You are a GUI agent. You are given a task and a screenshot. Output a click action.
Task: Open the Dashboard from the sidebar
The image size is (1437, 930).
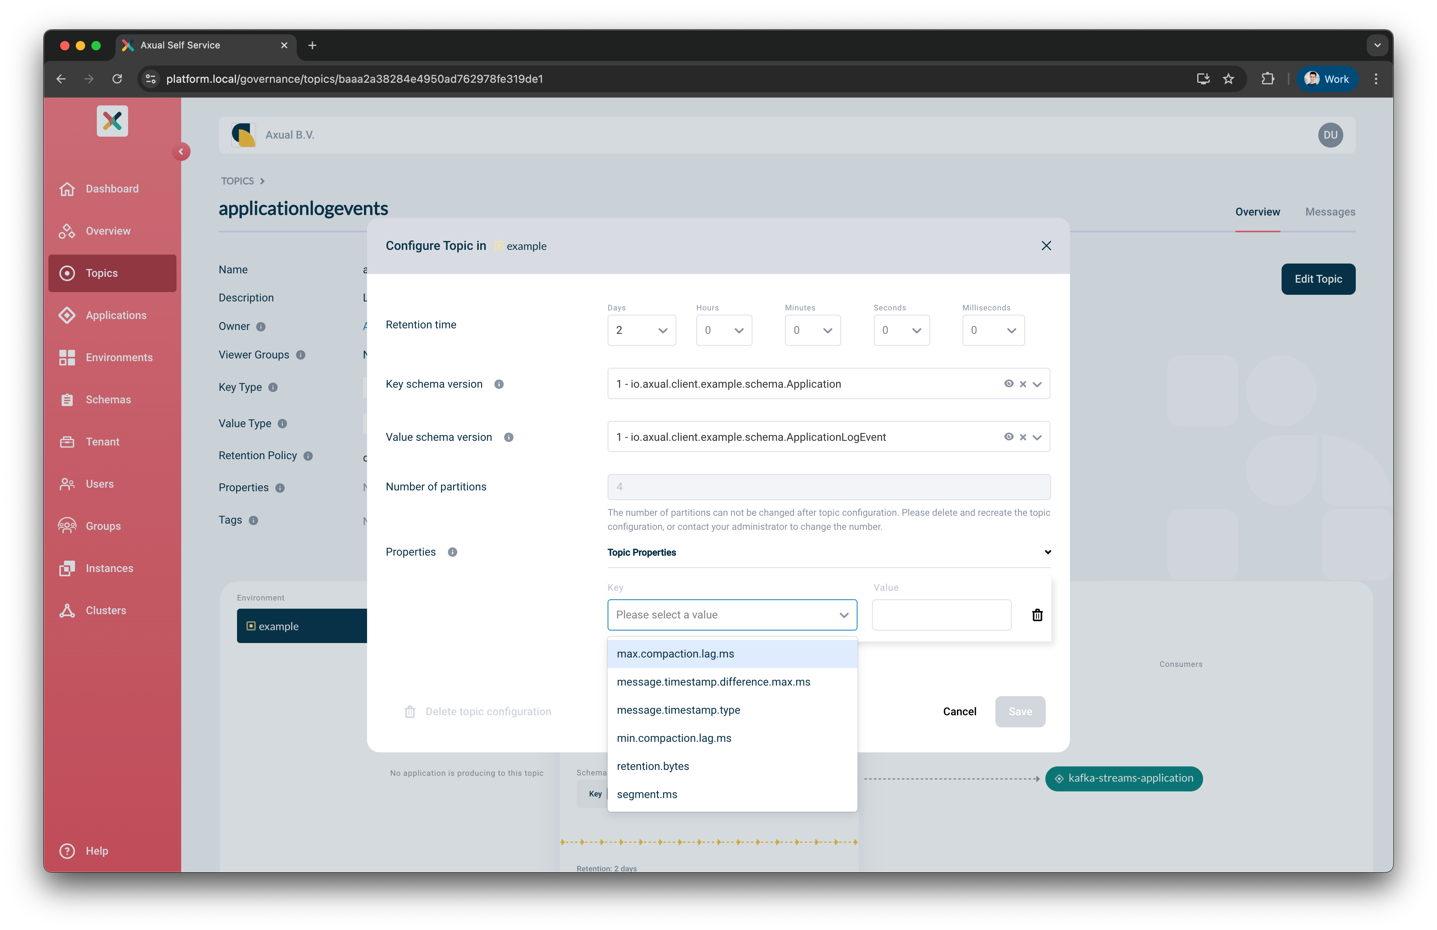click(x=112, y=188)
